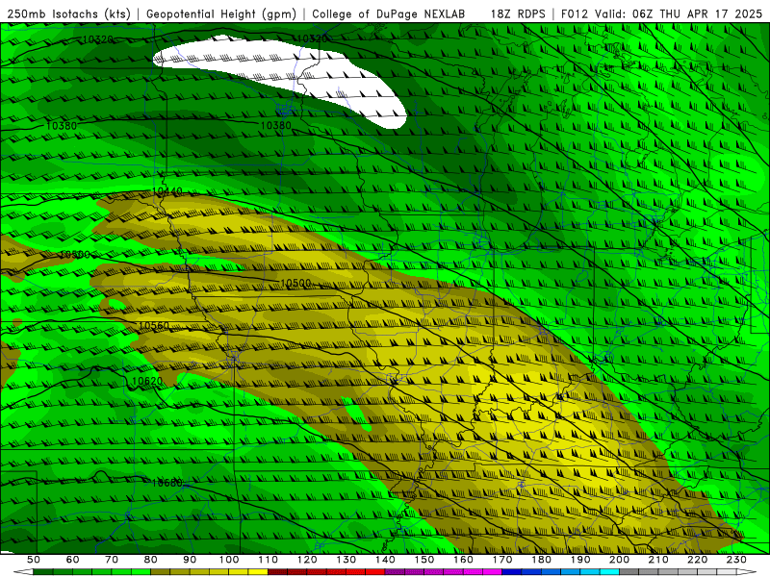770x577 pixels.
Task: Click the "250mb Isotachs (kts)" title text
Action: [x=69, y=14]
